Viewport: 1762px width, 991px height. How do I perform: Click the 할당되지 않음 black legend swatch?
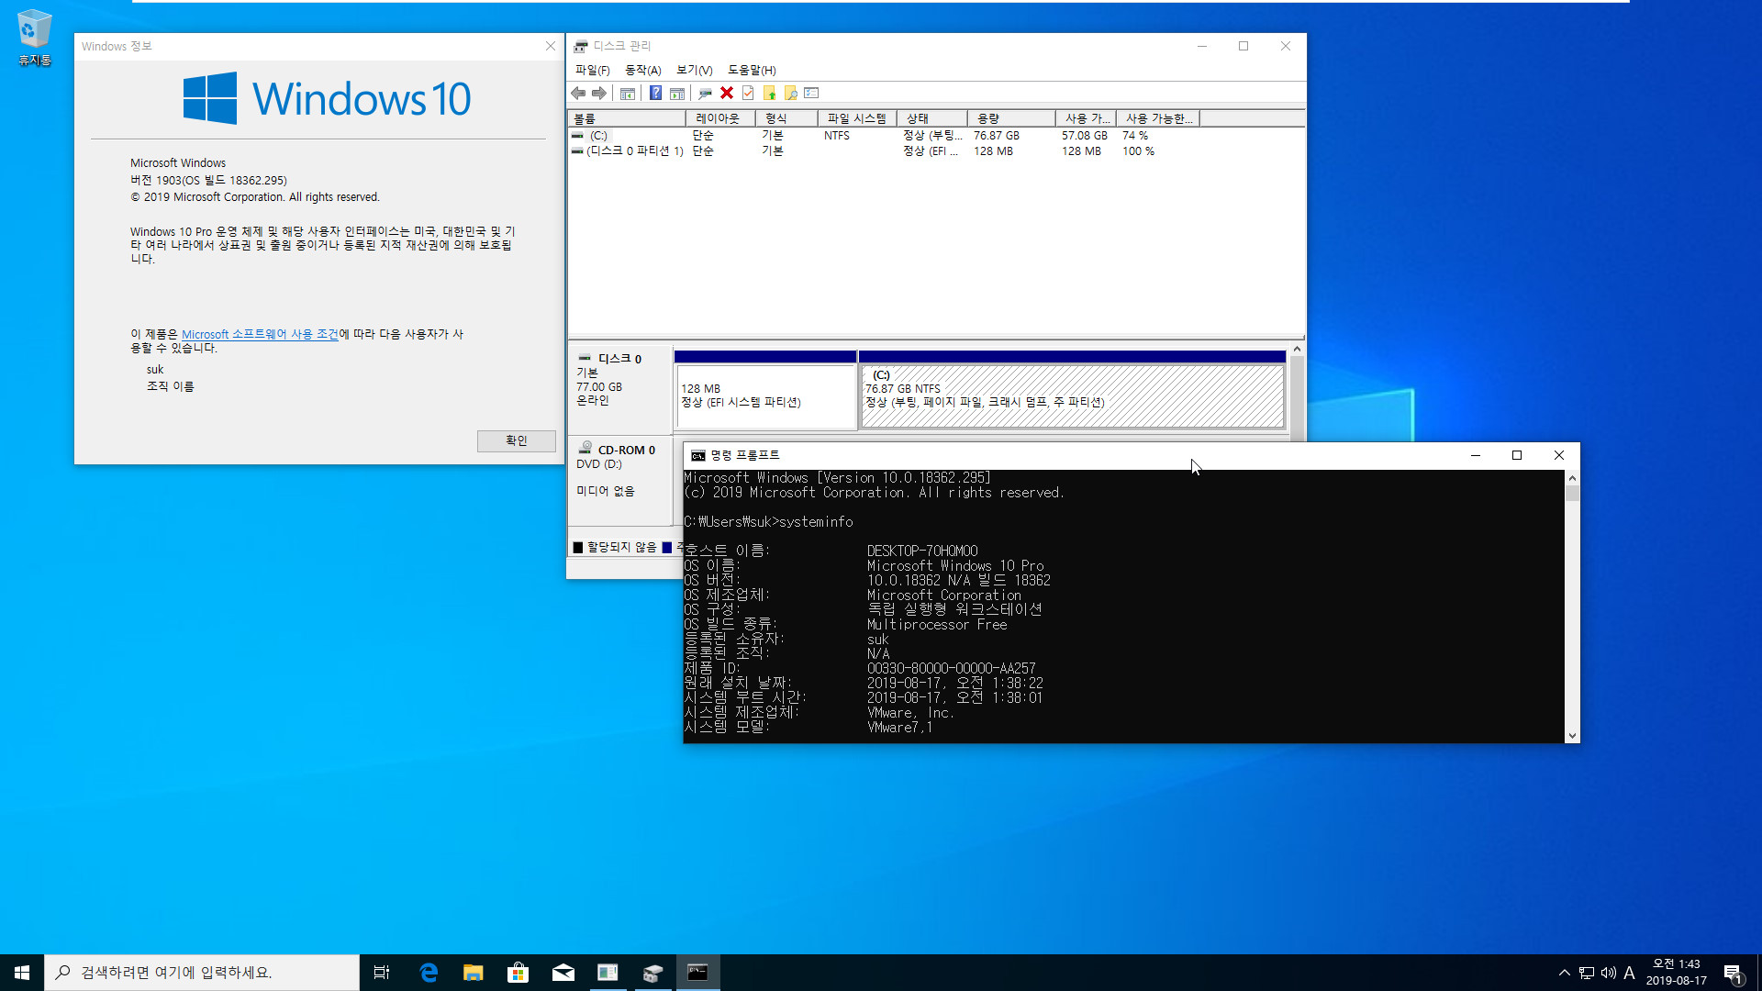[578, 547]
